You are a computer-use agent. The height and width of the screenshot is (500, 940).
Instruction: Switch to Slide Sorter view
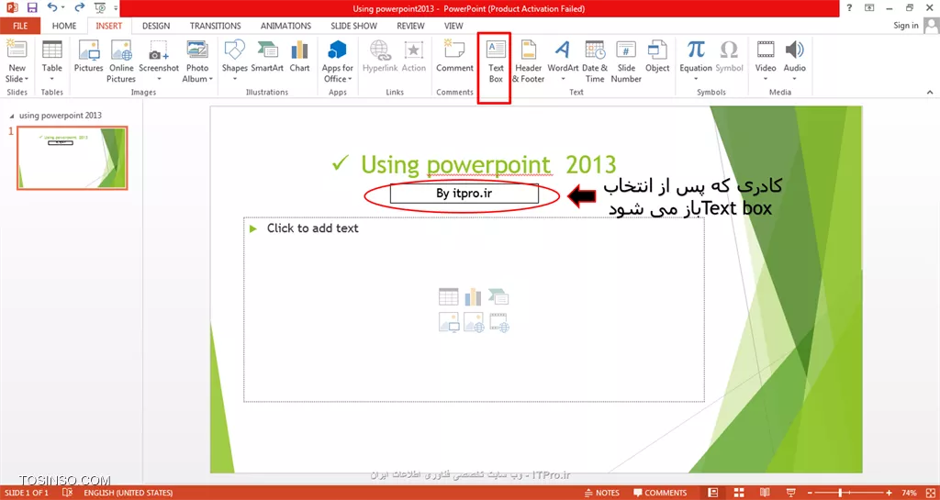click(741, 493)
